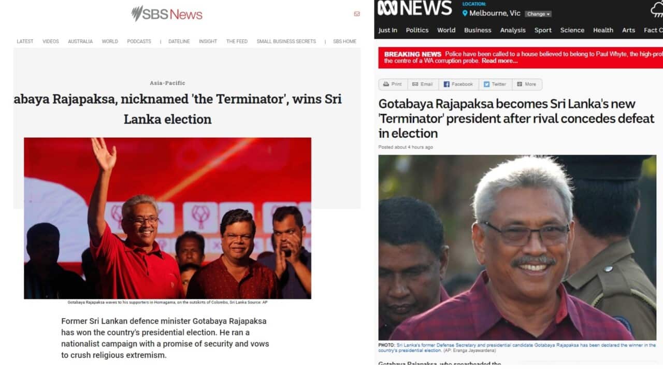
Task: Open the weather cloud icon
Action: point(657,9)
